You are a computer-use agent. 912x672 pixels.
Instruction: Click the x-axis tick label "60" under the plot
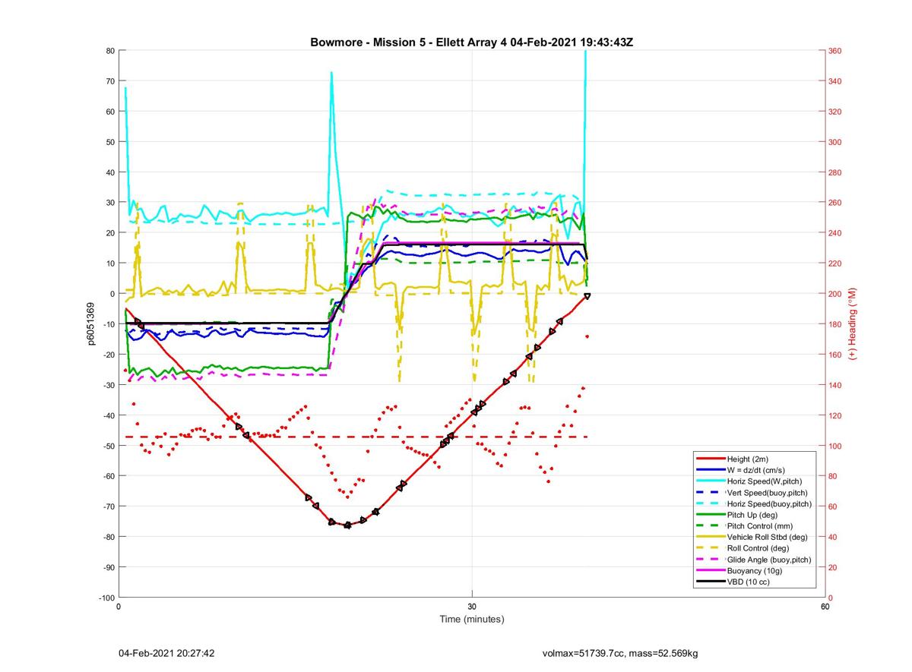coord(825,606)
